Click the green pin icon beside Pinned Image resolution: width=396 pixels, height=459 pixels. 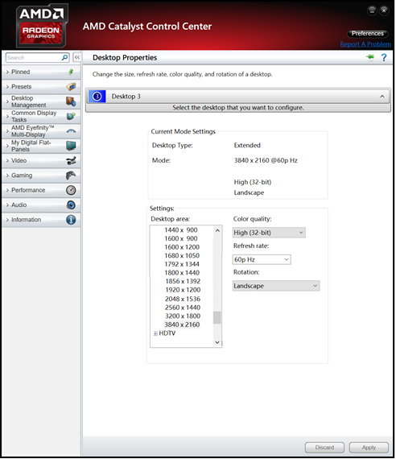pos(71,72)
